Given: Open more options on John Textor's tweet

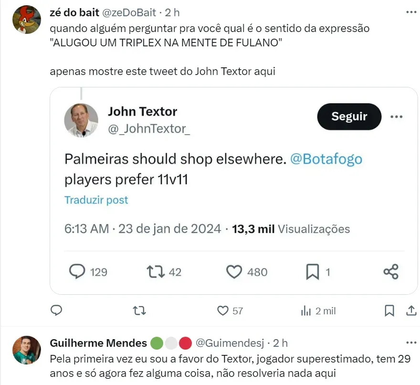Looking at the screenshot, I should click(x=397, y=117).
